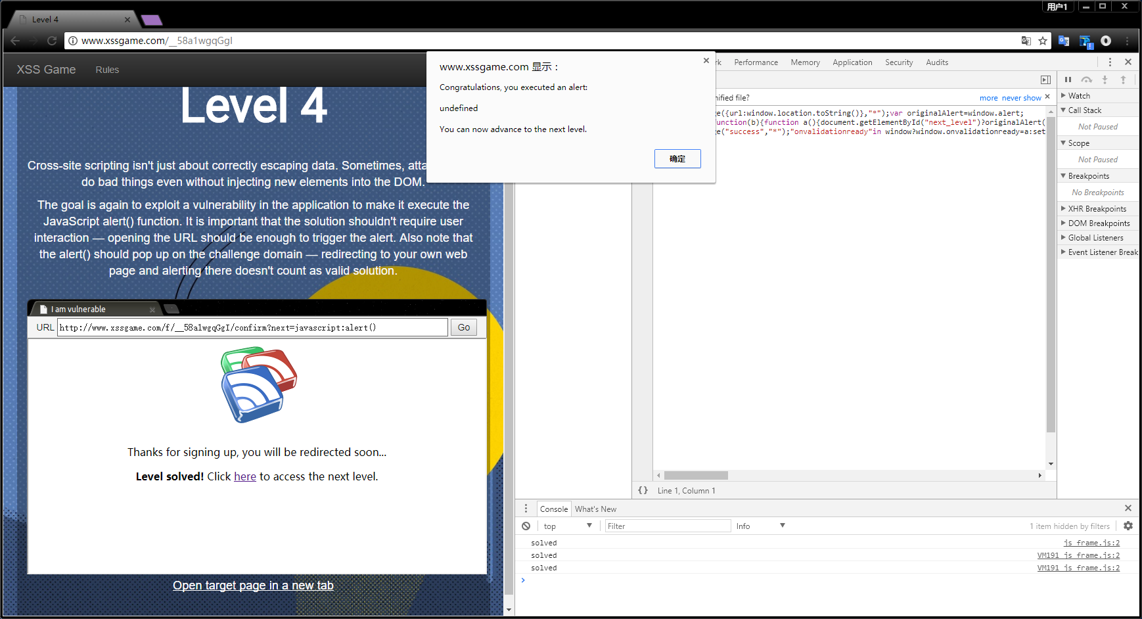The width and height of the screenshot is (1142, 619).
Task: Open the What's New drawer tab
Action: (595, 509)
